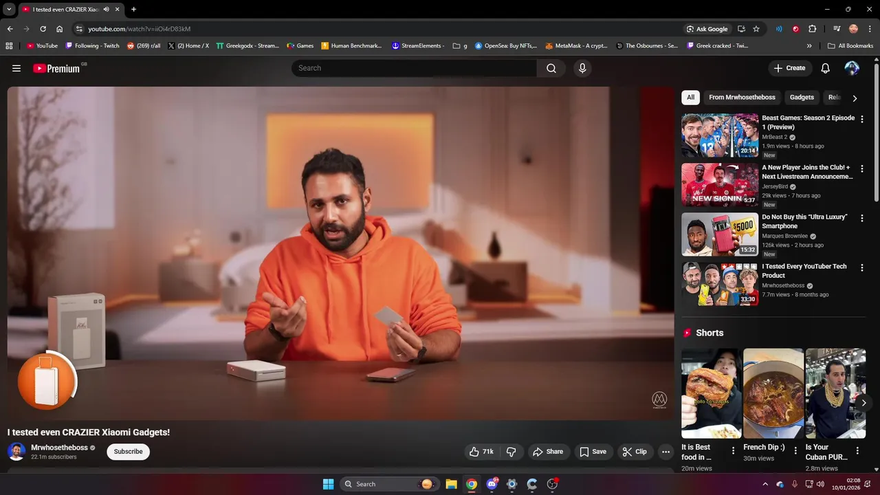Viewport: 880px width, 495px height.
Task: Open Chrome media control button
Action: [837, 29]
